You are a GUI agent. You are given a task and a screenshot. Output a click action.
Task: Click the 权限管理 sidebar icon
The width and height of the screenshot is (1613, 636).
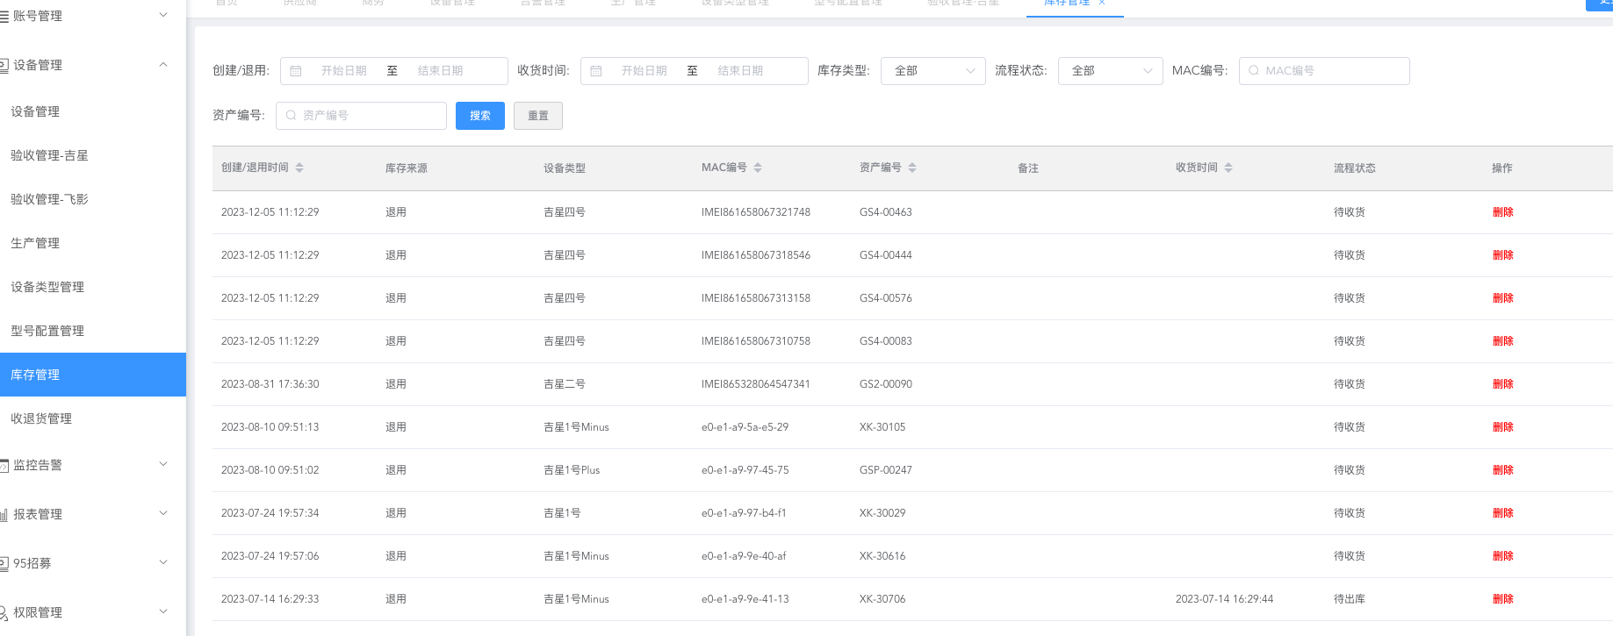[4, 612]
